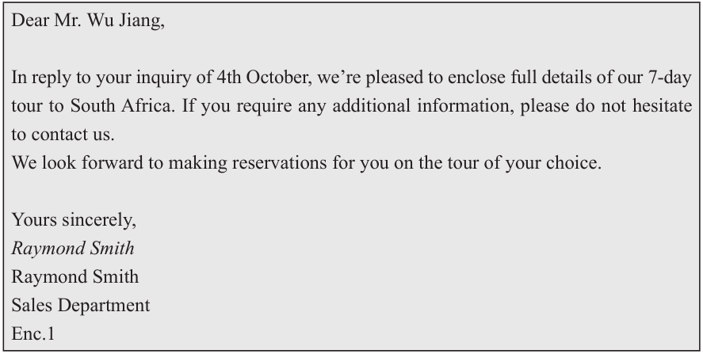Click the word "7-day" ending the first line
Image resolution: width=703 pixels, height=354 pixels.
point(673,78)
